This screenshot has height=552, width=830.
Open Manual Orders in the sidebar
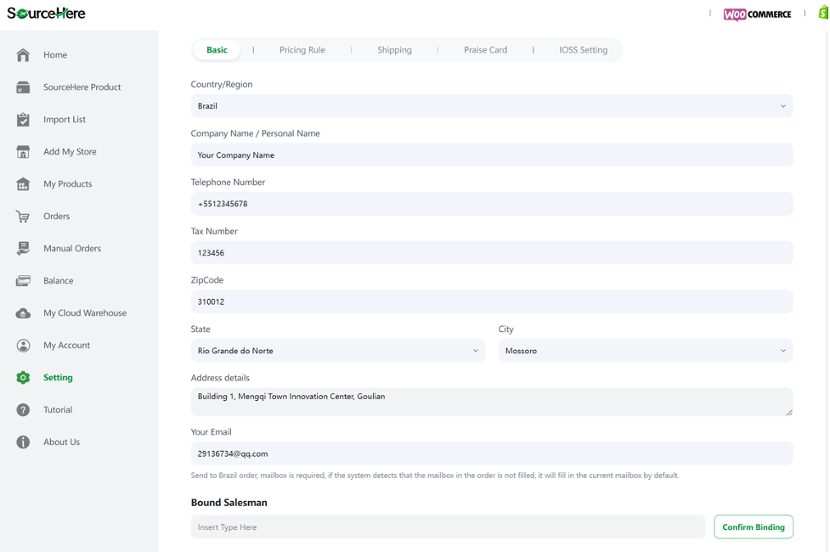[72, 249]
